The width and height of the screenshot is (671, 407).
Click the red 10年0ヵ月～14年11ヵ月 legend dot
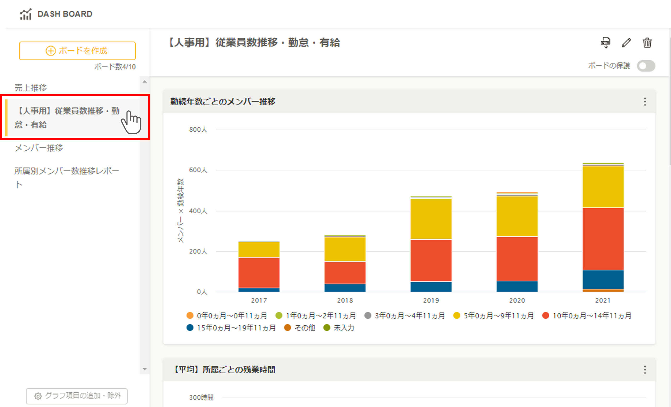545,316
